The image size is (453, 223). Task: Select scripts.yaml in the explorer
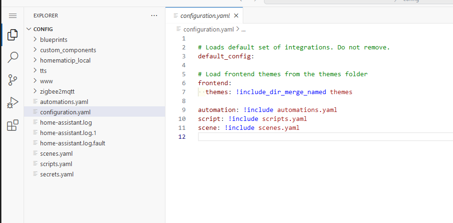click(x=56, y=164)
